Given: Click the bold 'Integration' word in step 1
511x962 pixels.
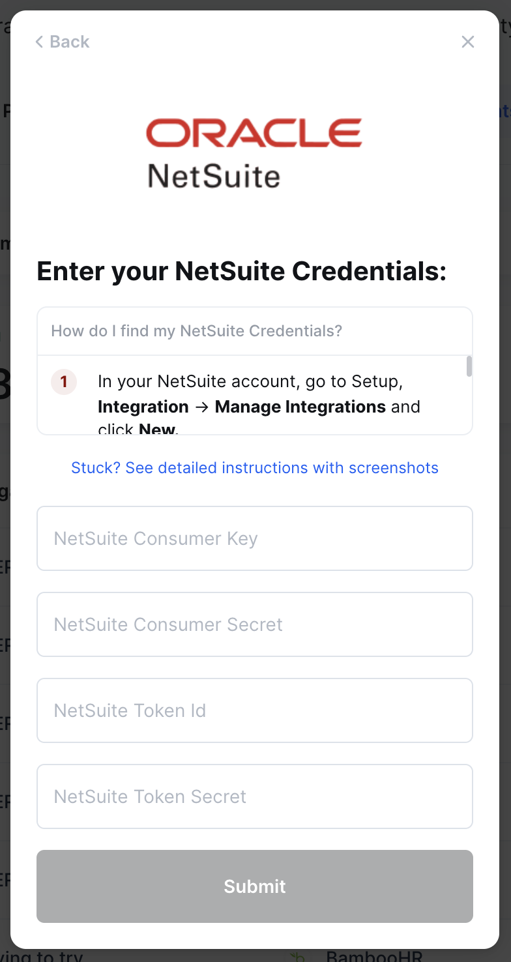Looking at the screenshot, I should (143, 407).
